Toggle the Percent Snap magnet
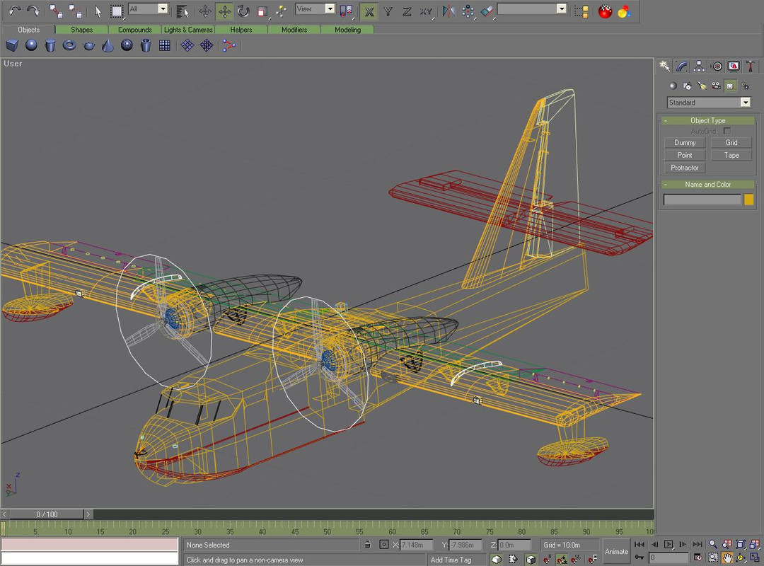 click(575, 559)
